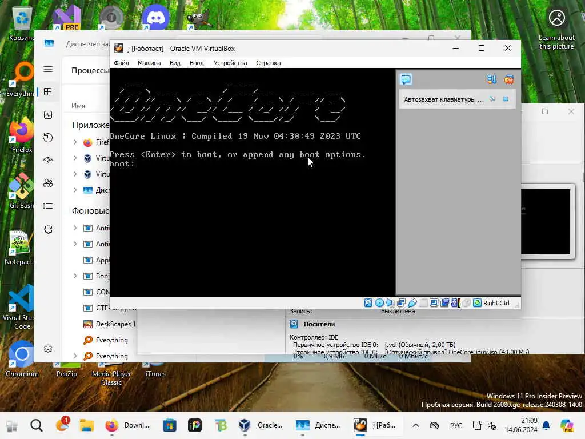Click the green keyboard capture arrow icon

coord(477,303)
